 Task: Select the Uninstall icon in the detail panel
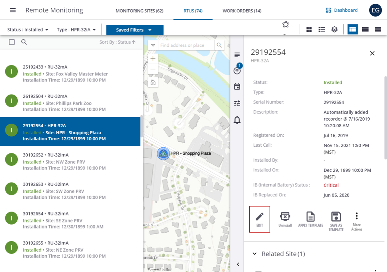click(285, 217)
